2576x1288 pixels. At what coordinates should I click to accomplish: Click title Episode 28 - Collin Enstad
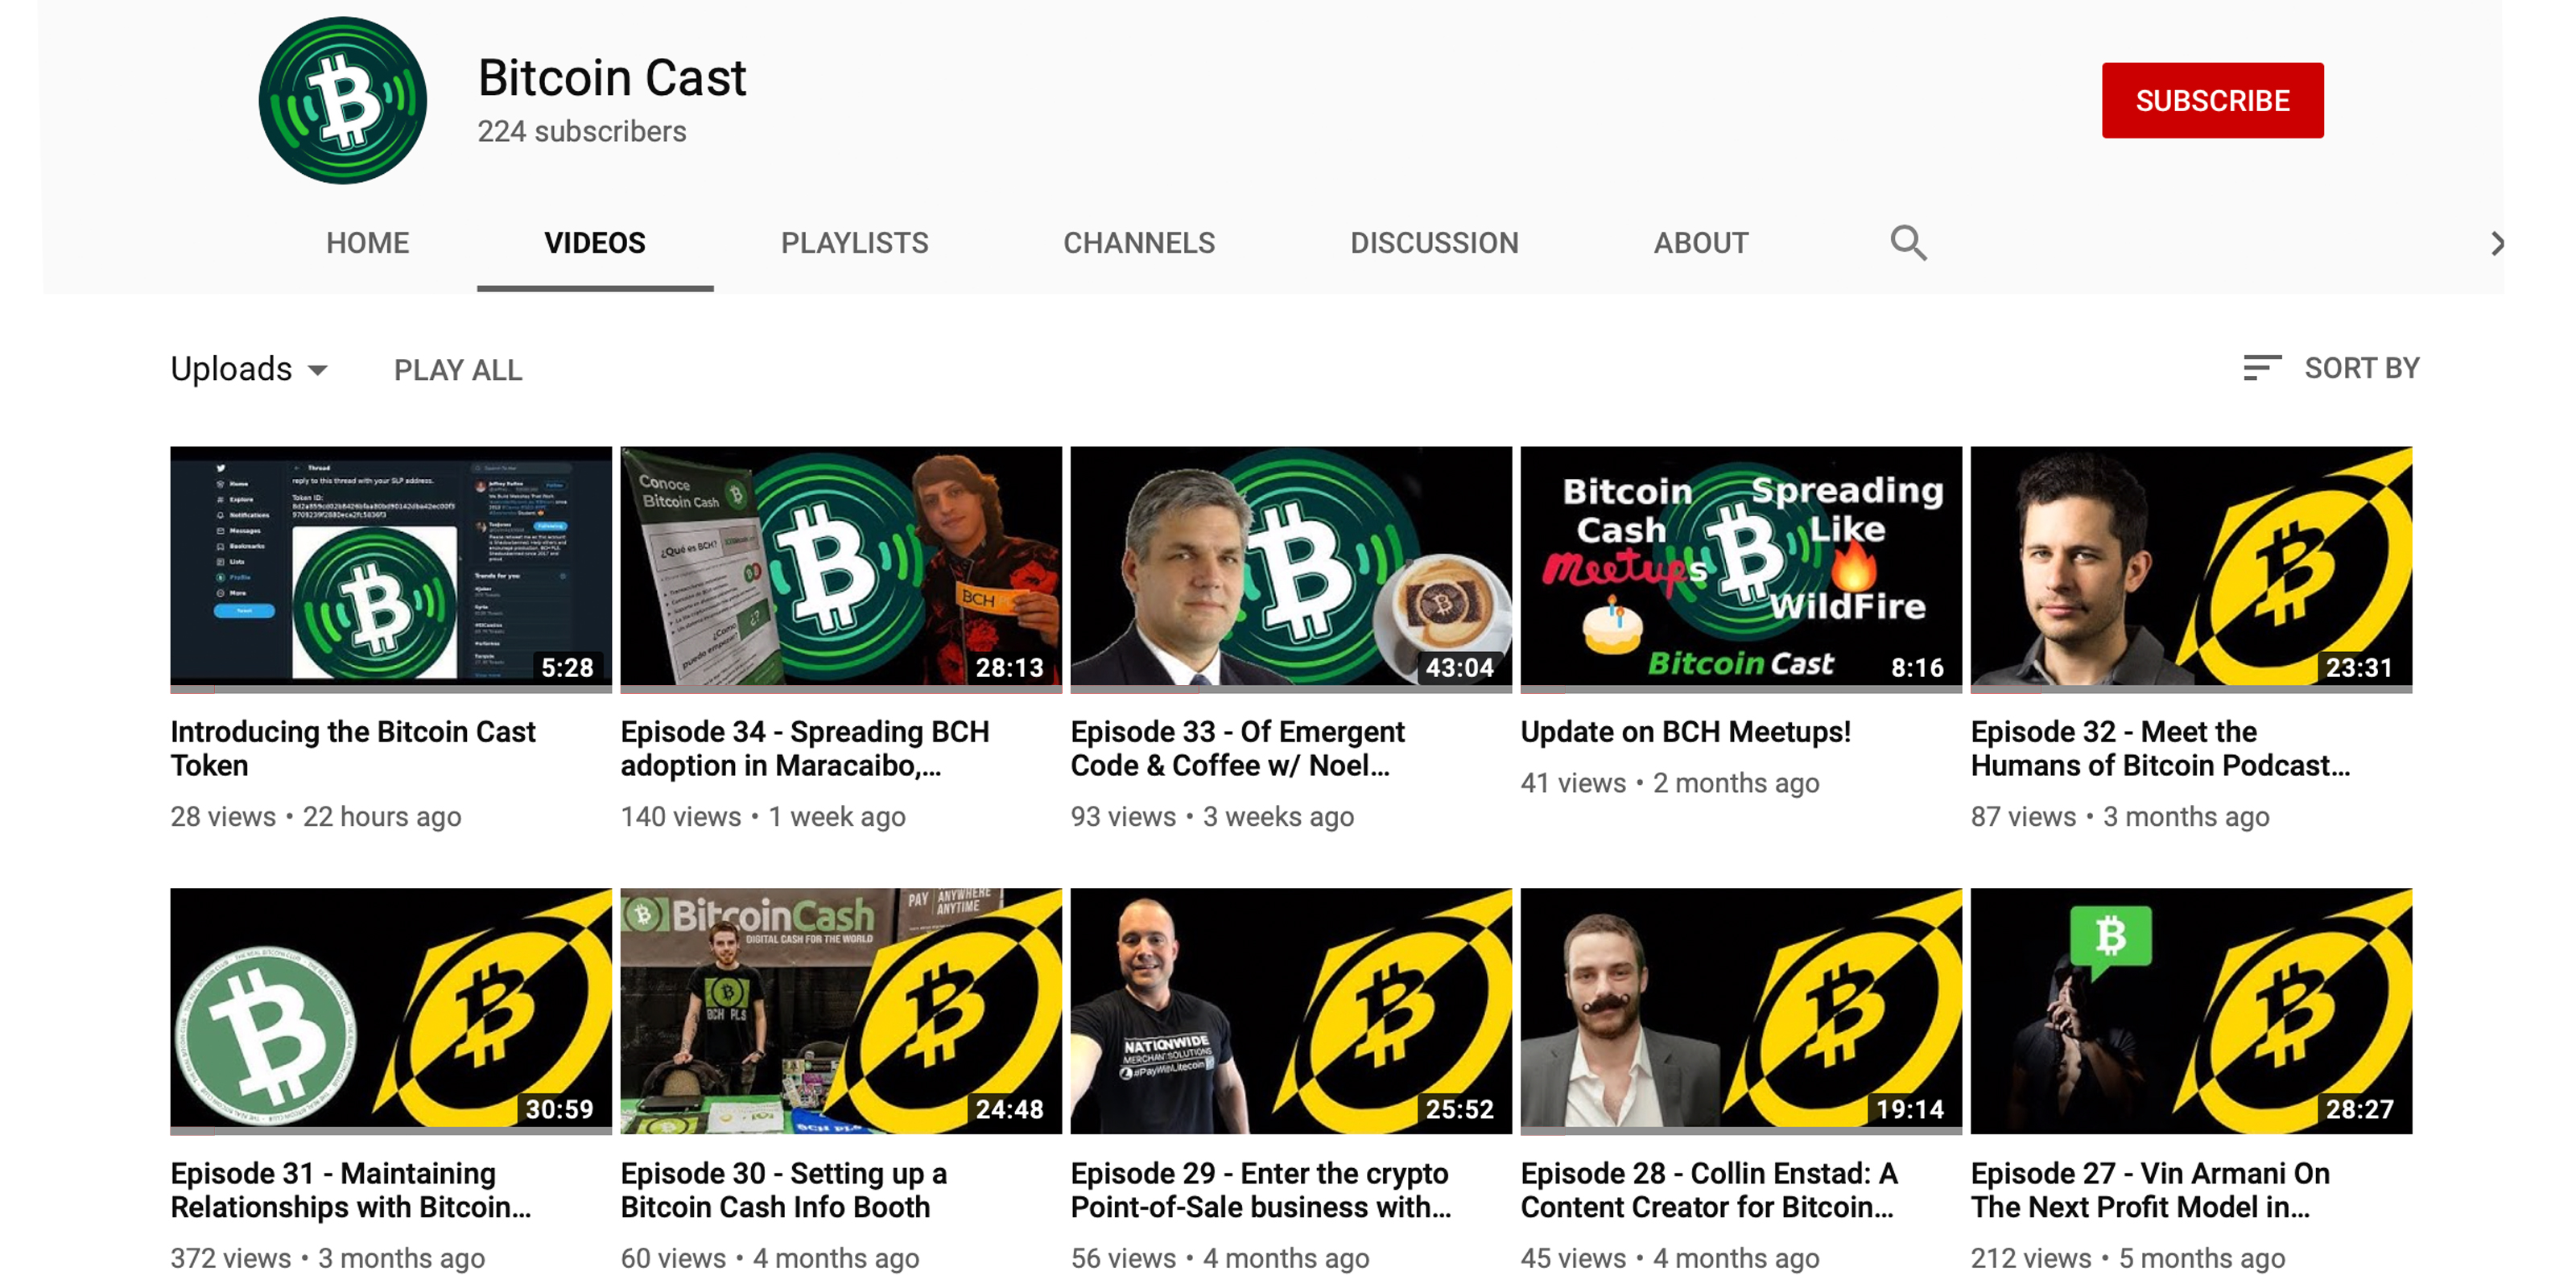pyautogui.click(x=1709, y=1190)
